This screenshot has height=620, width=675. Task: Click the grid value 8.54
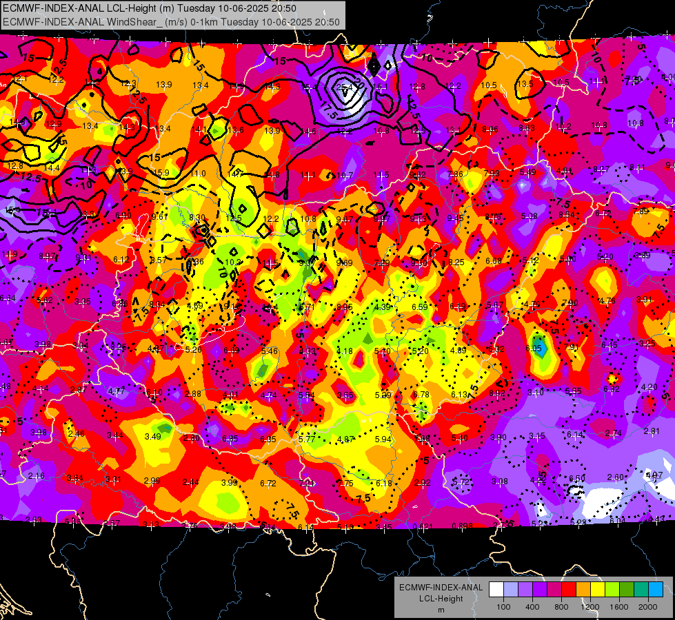click(567, 215)
